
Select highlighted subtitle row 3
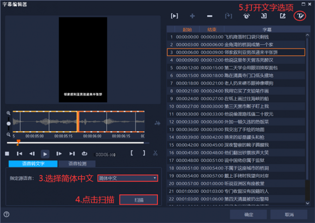236,53
